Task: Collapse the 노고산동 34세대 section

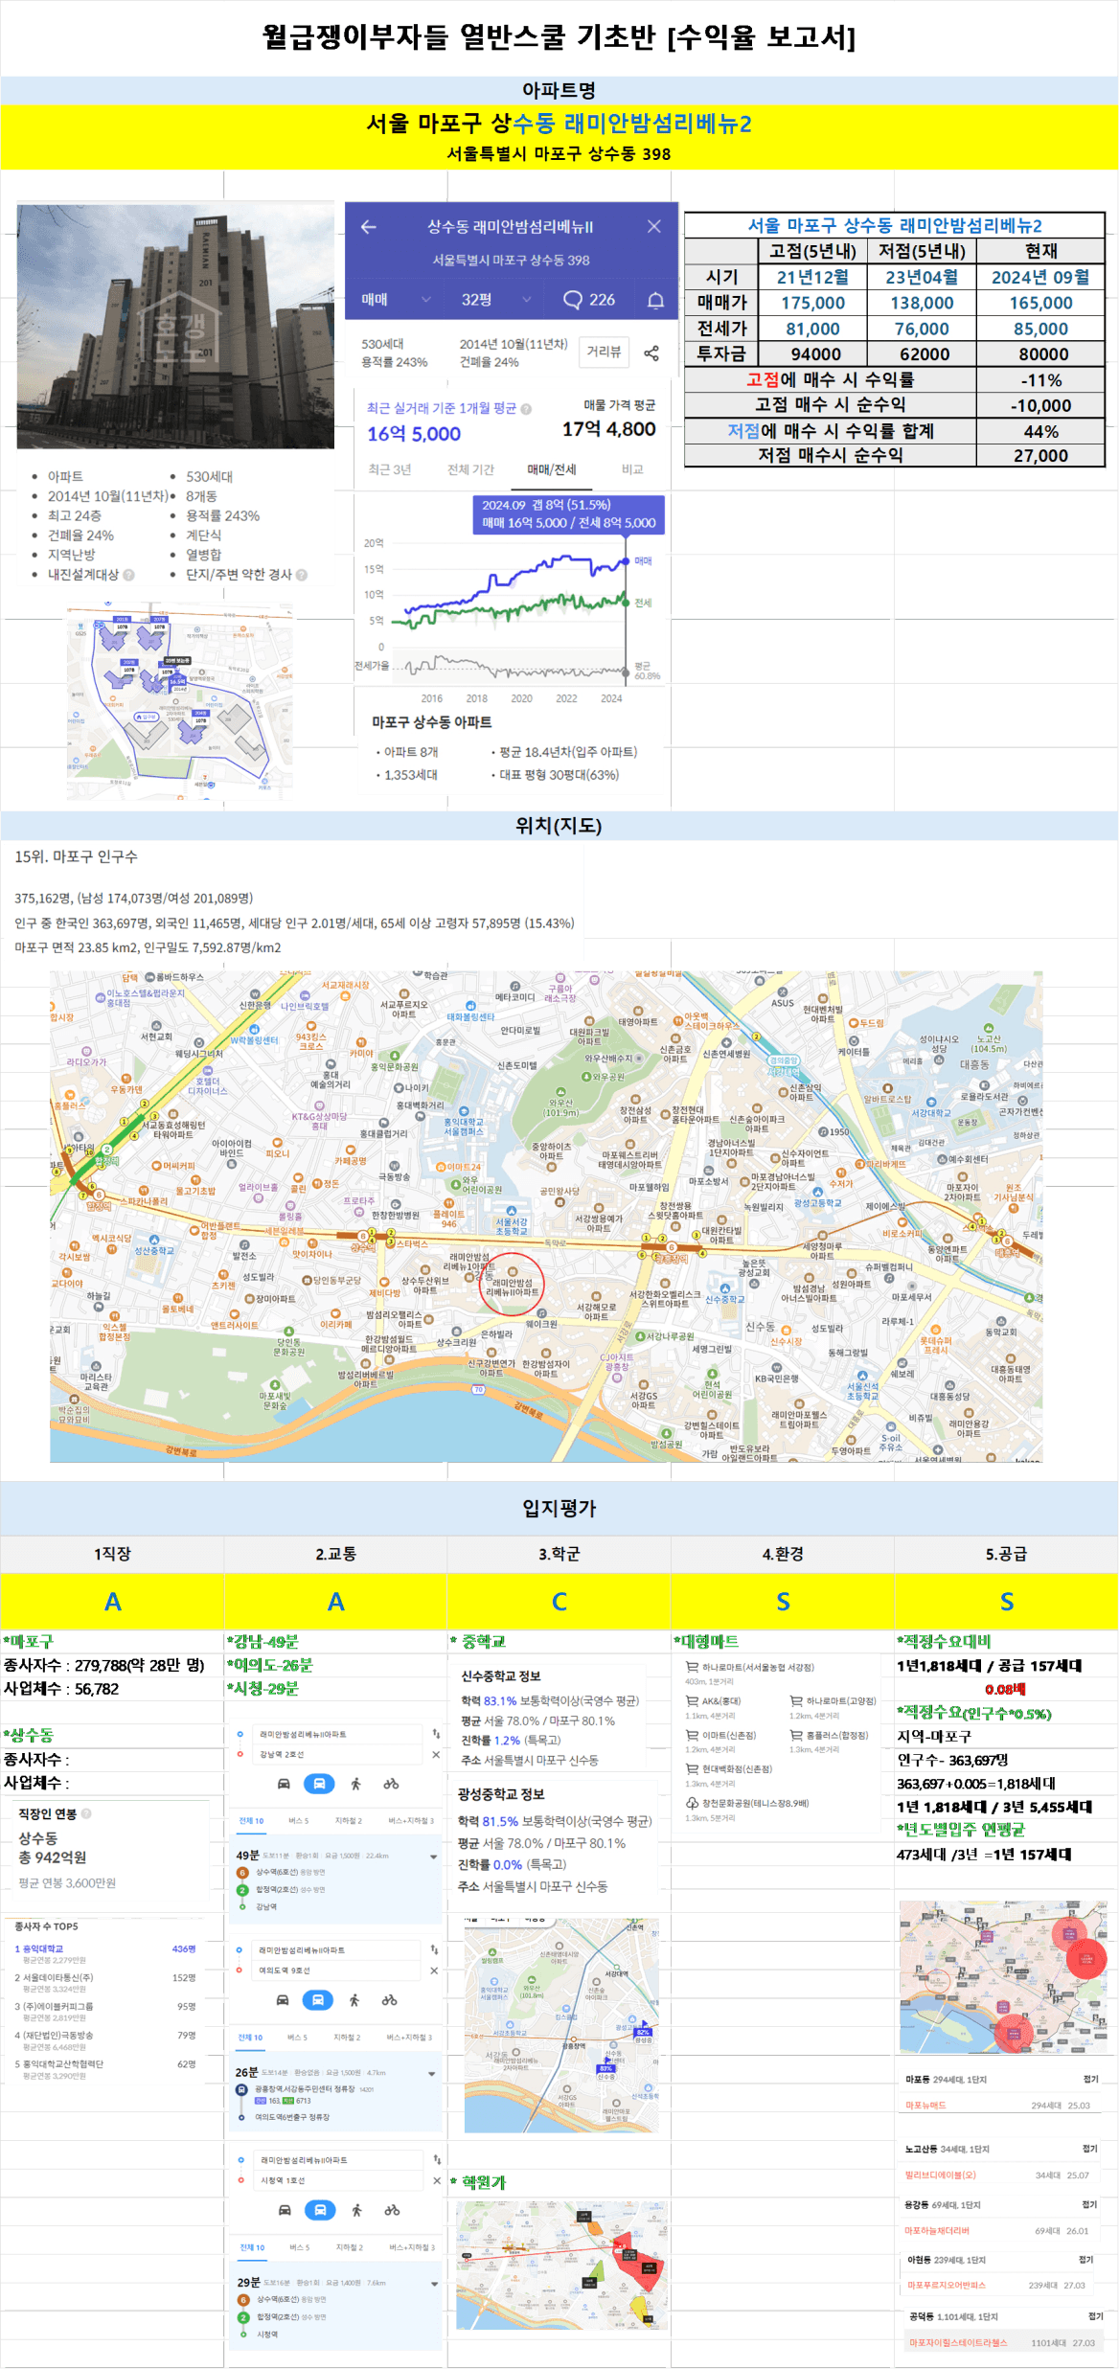Action: tap(1089, 2149)
